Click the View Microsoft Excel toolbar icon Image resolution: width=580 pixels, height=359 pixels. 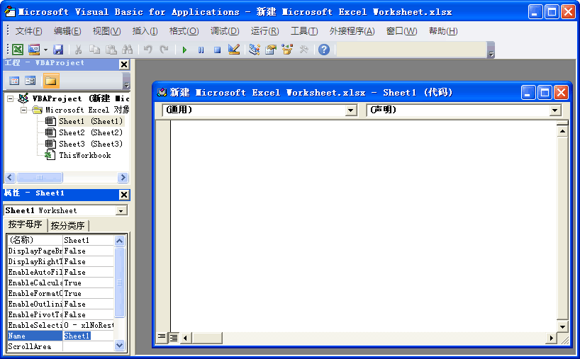tap(18, 50)
